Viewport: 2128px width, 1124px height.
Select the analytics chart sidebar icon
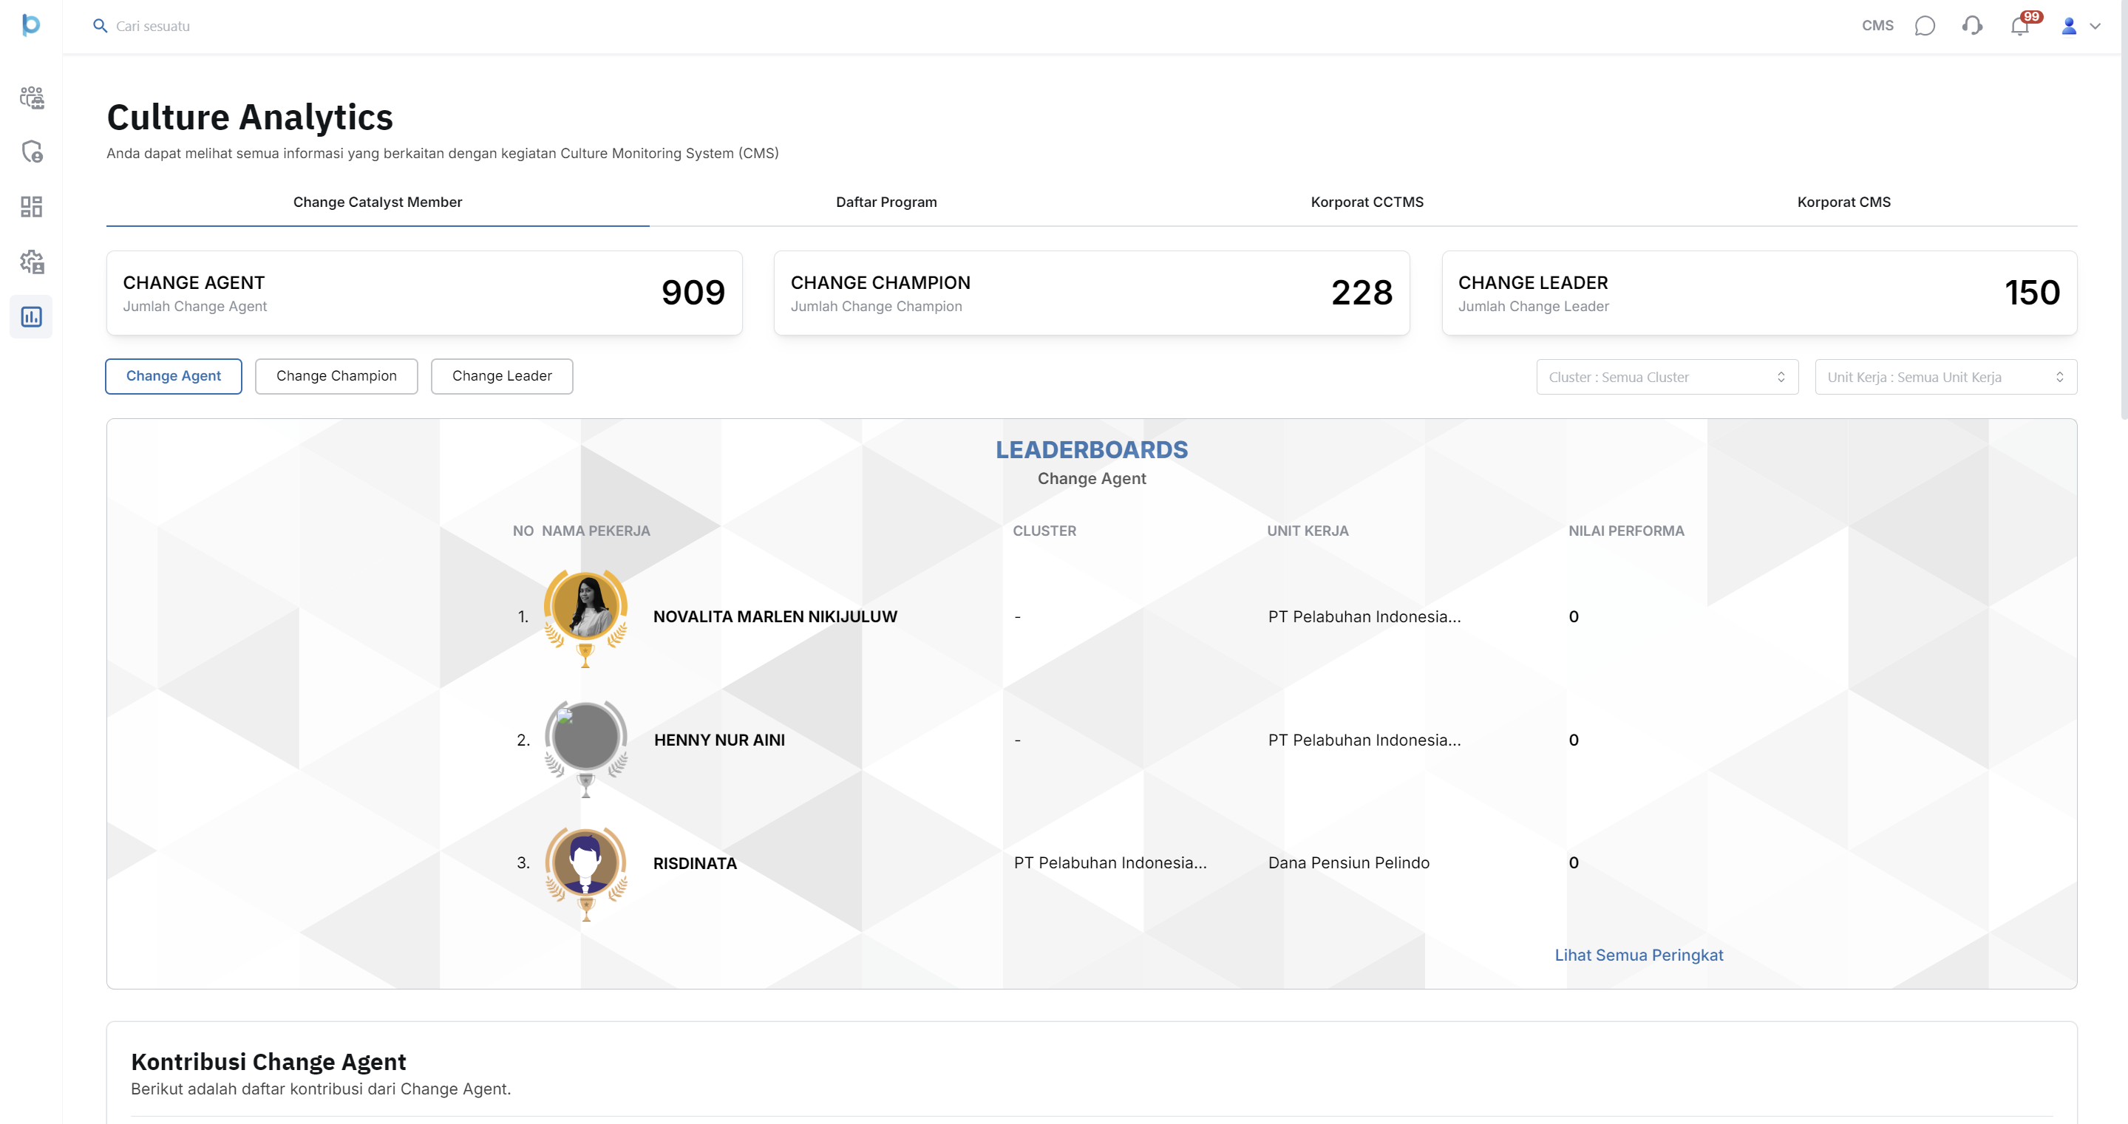tap(31, 316)
